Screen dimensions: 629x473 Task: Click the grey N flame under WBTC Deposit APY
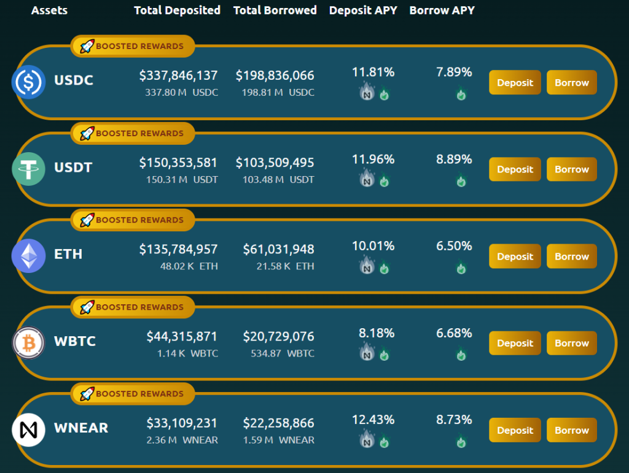pyautogui.click(x=367, y=352)
